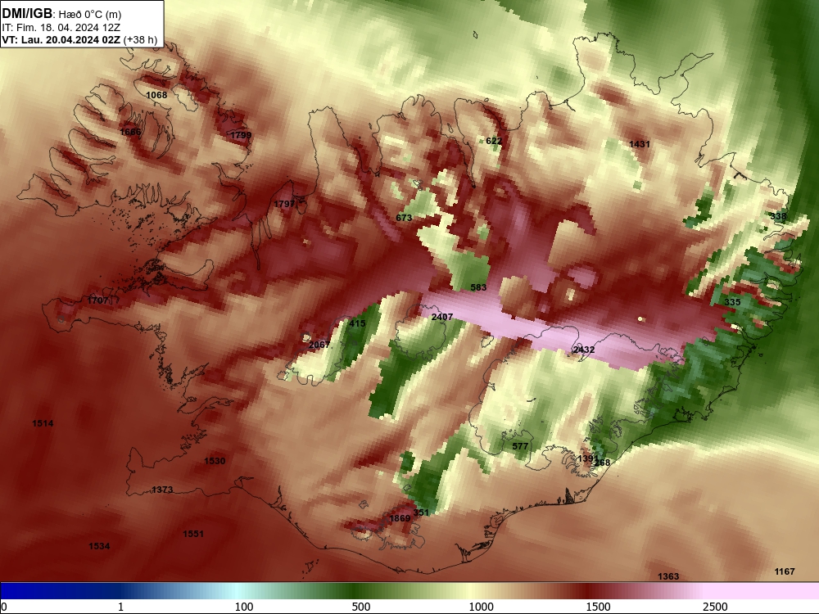Click the 583 map value

tap(478, 287)
